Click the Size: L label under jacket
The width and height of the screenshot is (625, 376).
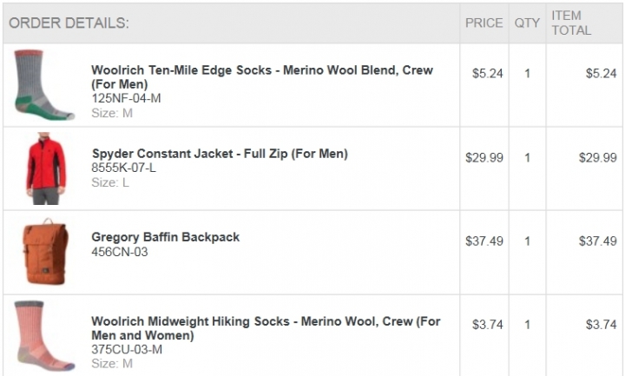pyautogui.click(x=110, y=182)
